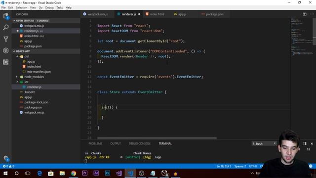Viewport: 316px width, 178px height.
Task: Open File Explorer from taskbar
Action: pyautogui.click(x=62, y=174)
